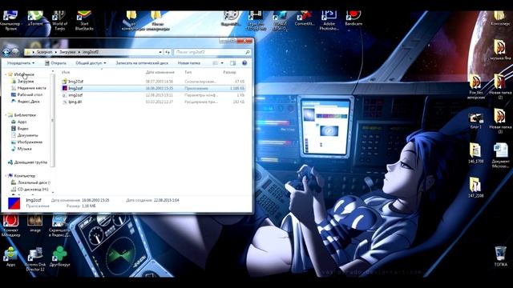The width and height of the screenshot is (513, 288).
Task: Select the 147_2108 desktop folder
Action: click(x=475, y=187)
